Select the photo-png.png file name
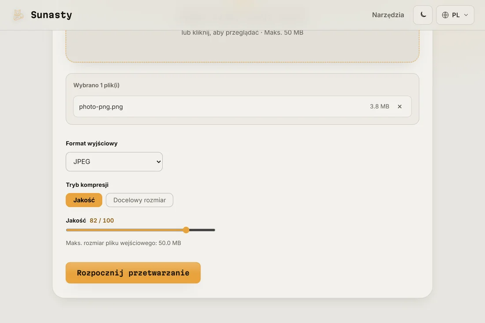 pyautogui.click(x=101, y=107)
